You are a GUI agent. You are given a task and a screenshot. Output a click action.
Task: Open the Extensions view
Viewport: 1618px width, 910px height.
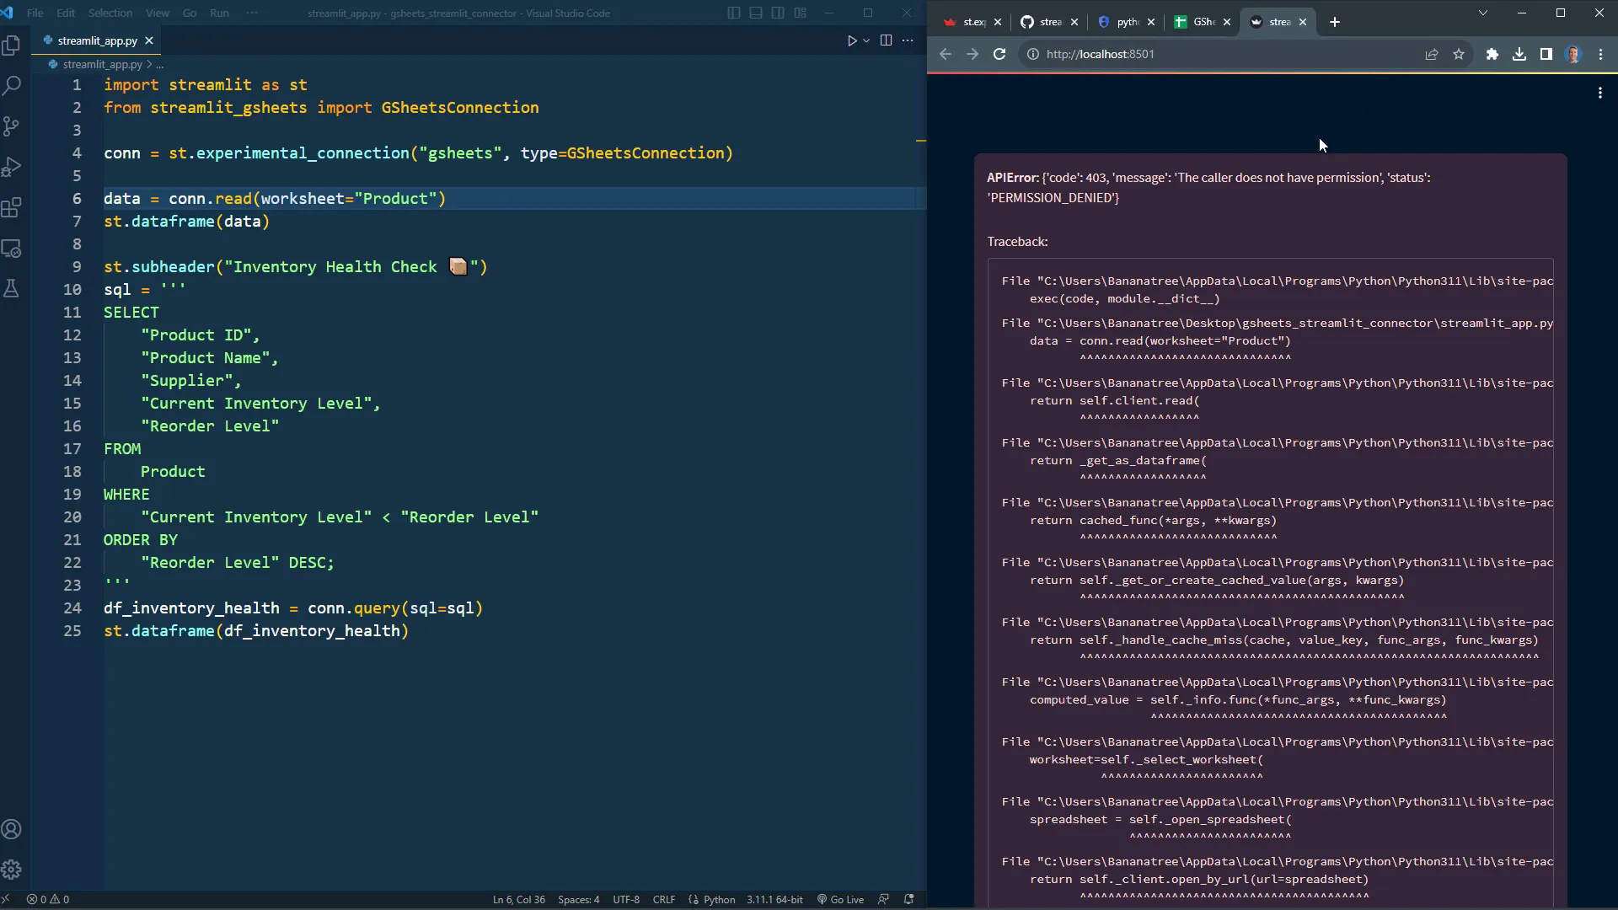point(12,207)
